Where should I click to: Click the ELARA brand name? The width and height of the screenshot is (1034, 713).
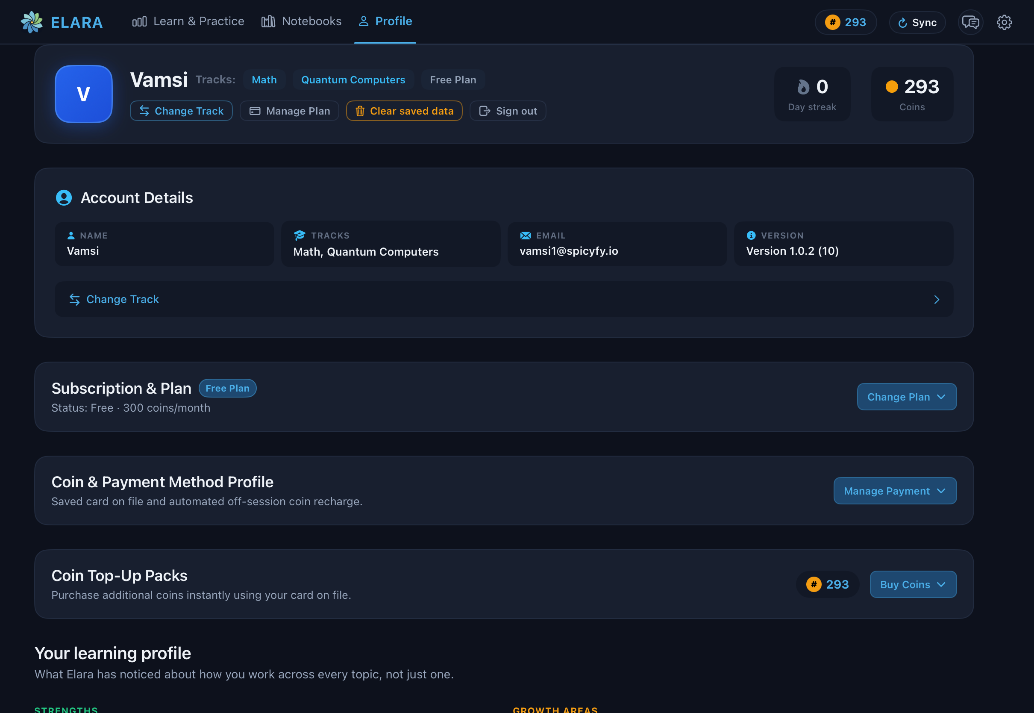77,22
